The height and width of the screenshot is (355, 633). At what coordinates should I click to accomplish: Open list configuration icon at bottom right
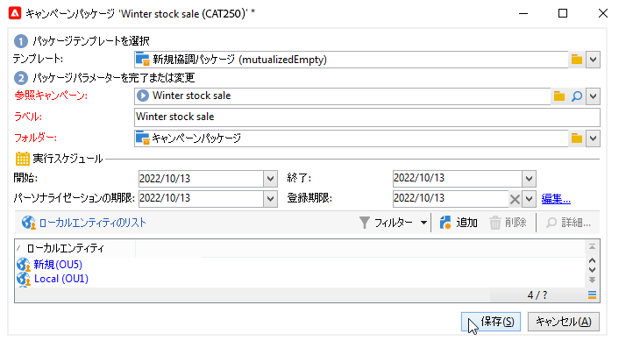point(592,295)
